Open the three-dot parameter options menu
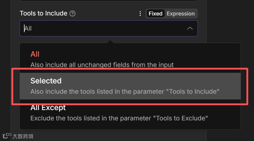 (x=140, y=14)
